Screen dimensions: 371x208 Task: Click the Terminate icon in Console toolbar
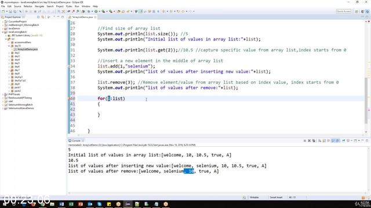coord(305,141)
